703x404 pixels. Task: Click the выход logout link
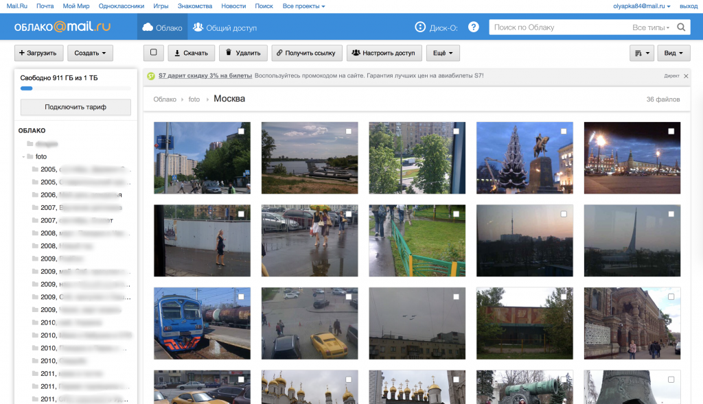(x=689, y=6)
